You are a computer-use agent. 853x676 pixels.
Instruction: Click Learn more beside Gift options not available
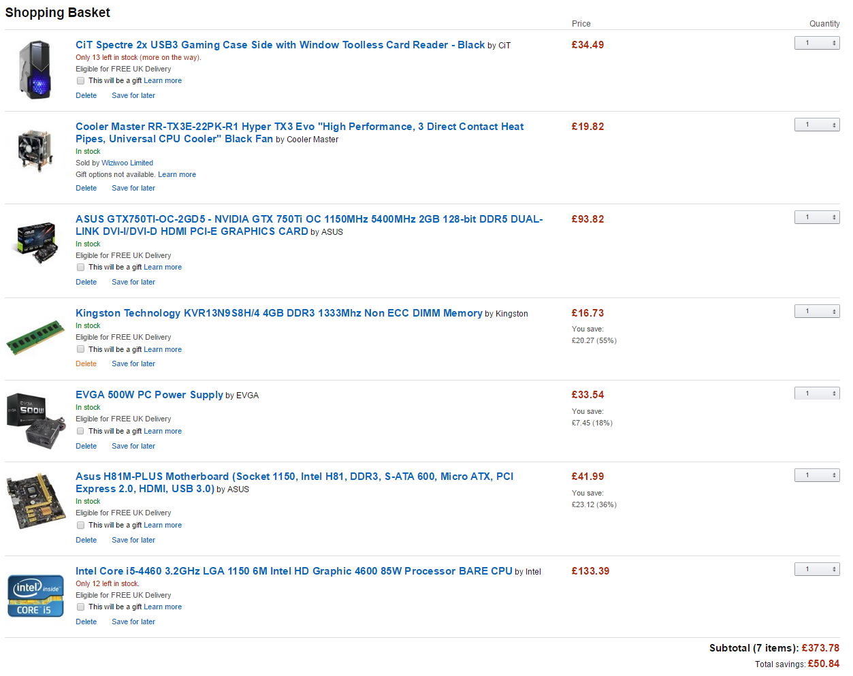[x=177, y=174]
